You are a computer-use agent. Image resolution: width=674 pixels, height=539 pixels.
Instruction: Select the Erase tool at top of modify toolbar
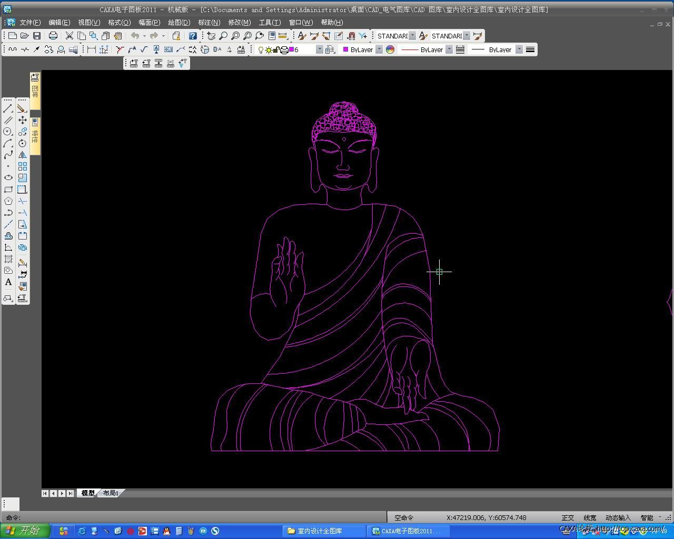22,109
